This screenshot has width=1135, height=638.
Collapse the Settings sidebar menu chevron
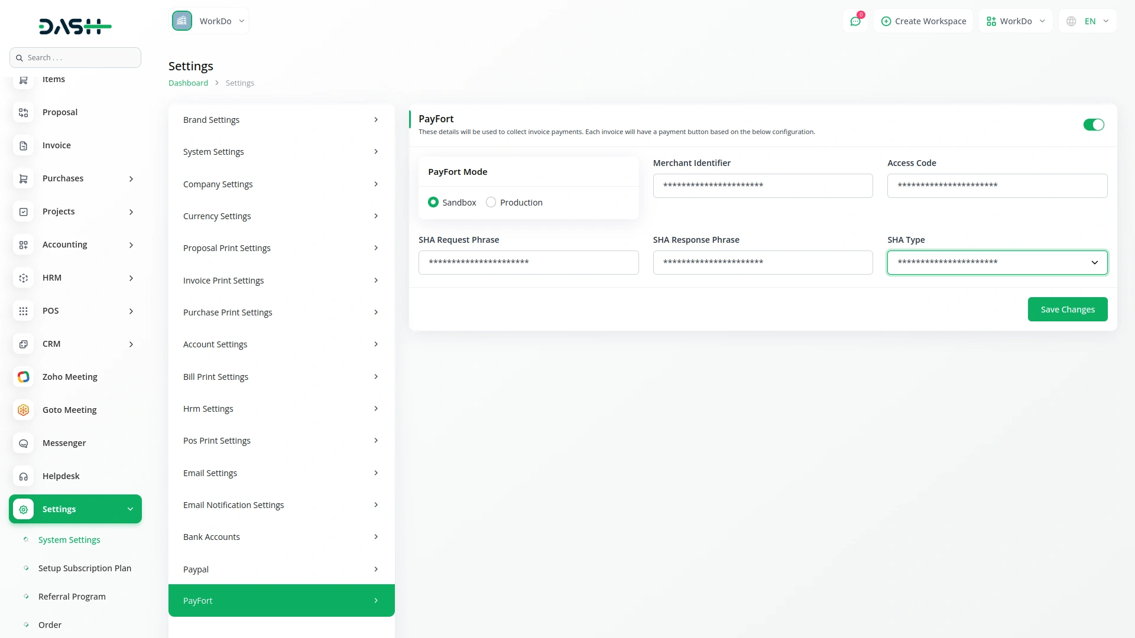pyautogui.click(x=130, y=509)
